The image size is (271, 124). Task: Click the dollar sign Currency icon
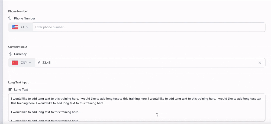pos(10,54)
